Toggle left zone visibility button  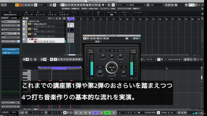(190, 5)
